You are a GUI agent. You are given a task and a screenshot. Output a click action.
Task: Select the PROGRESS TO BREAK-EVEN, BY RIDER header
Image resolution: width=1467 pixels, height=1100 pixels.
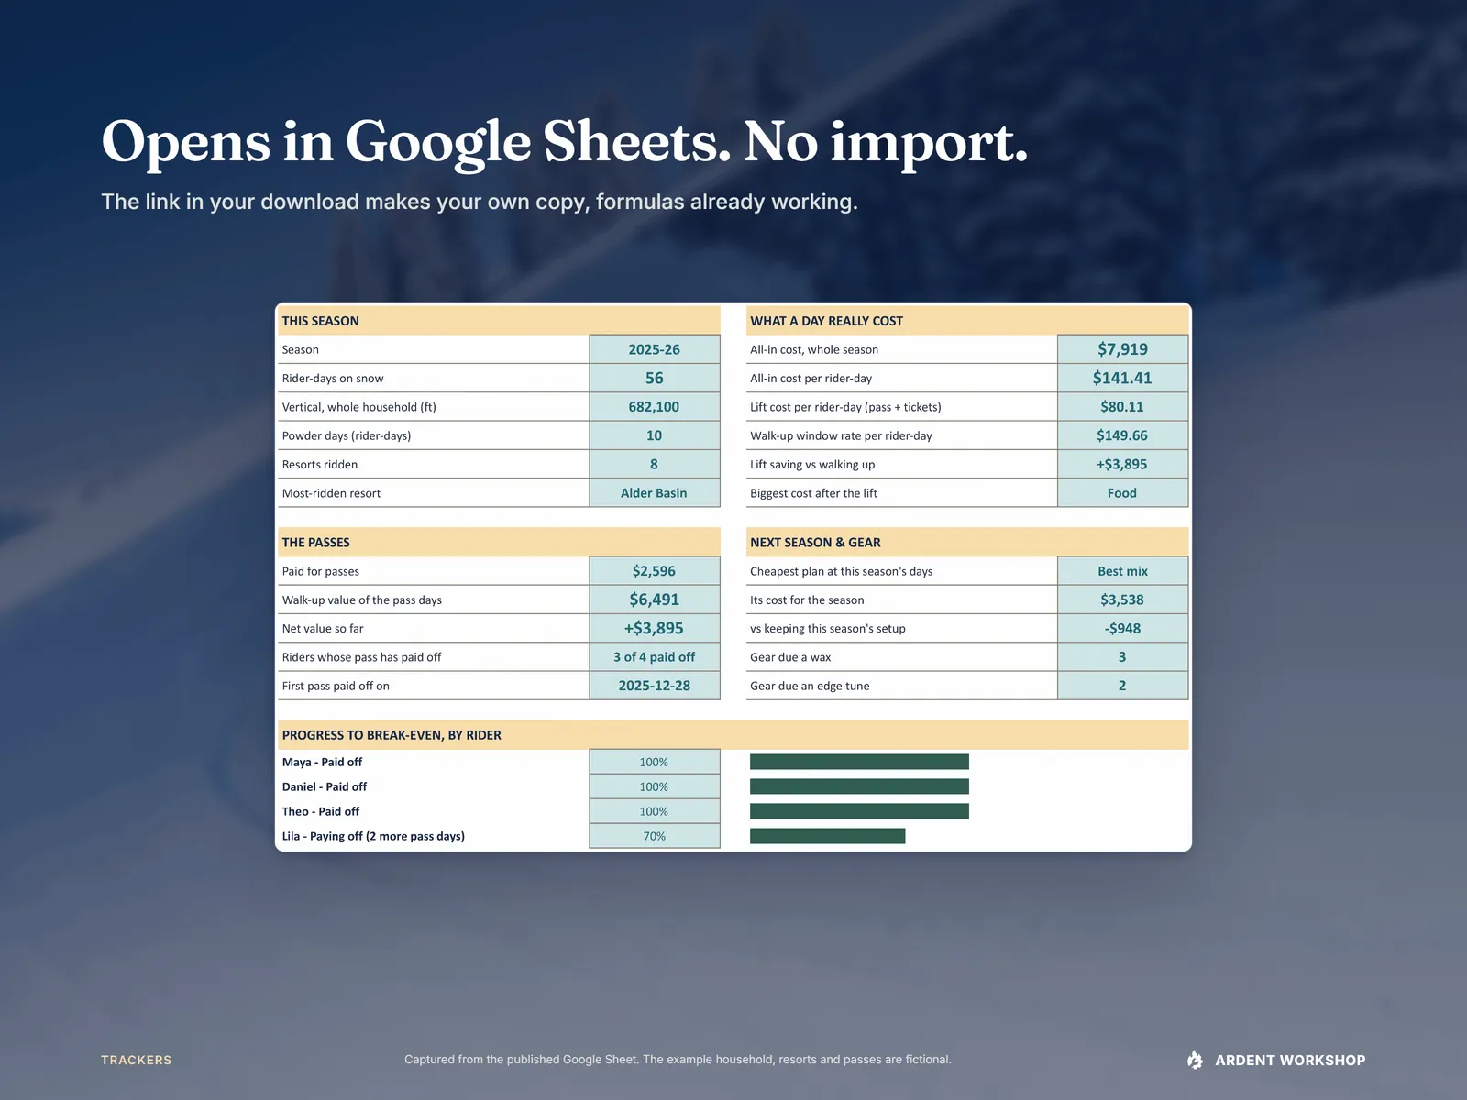tap(733, 735)
